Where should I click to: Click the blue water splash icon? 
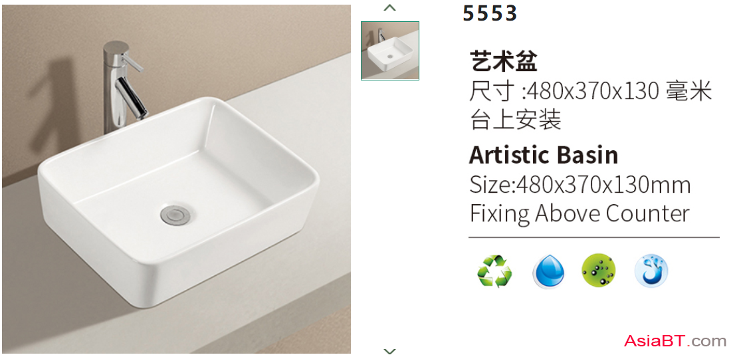(x=651, y=271)
